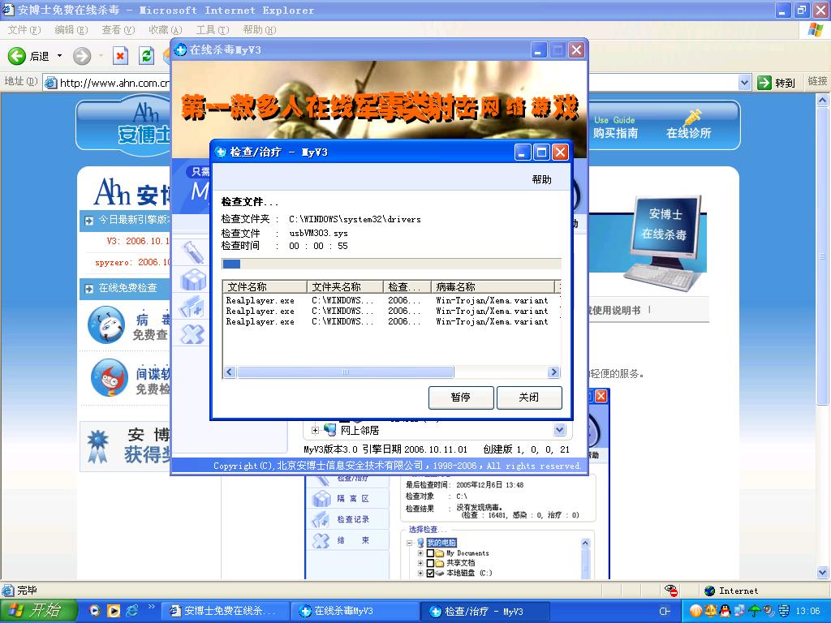Open the address bar dropdown arrow

[x=744, y=82]
